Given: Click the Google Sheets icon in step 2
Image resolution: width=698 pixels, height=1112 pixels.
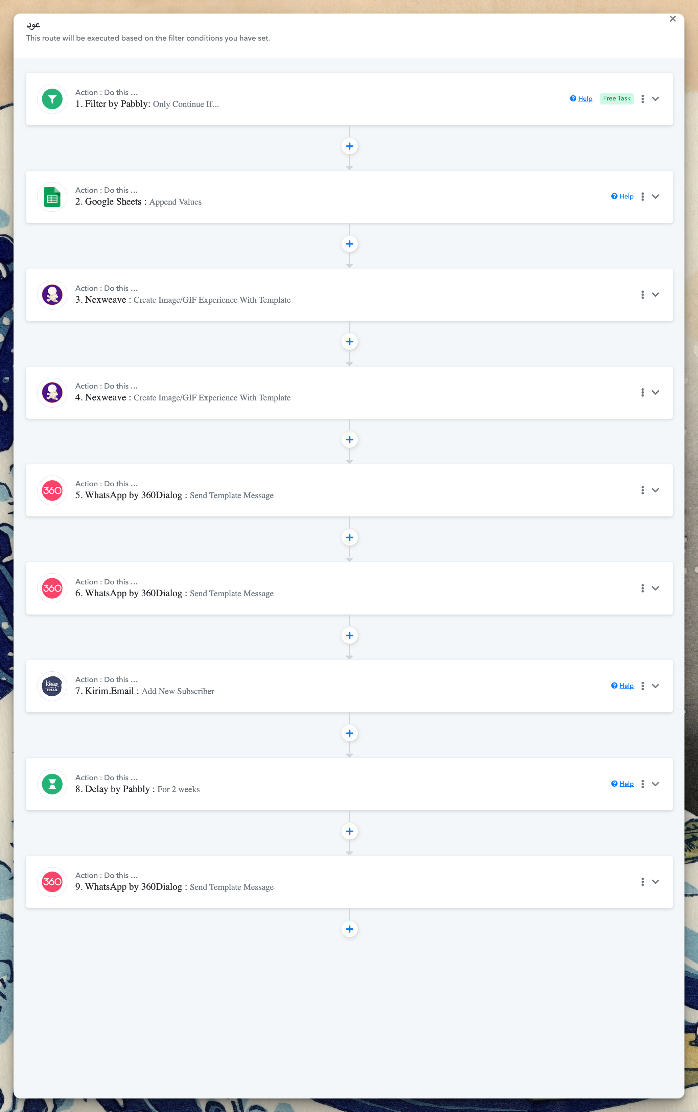Looking at the screenshot, I should click(x=52, y=196).
